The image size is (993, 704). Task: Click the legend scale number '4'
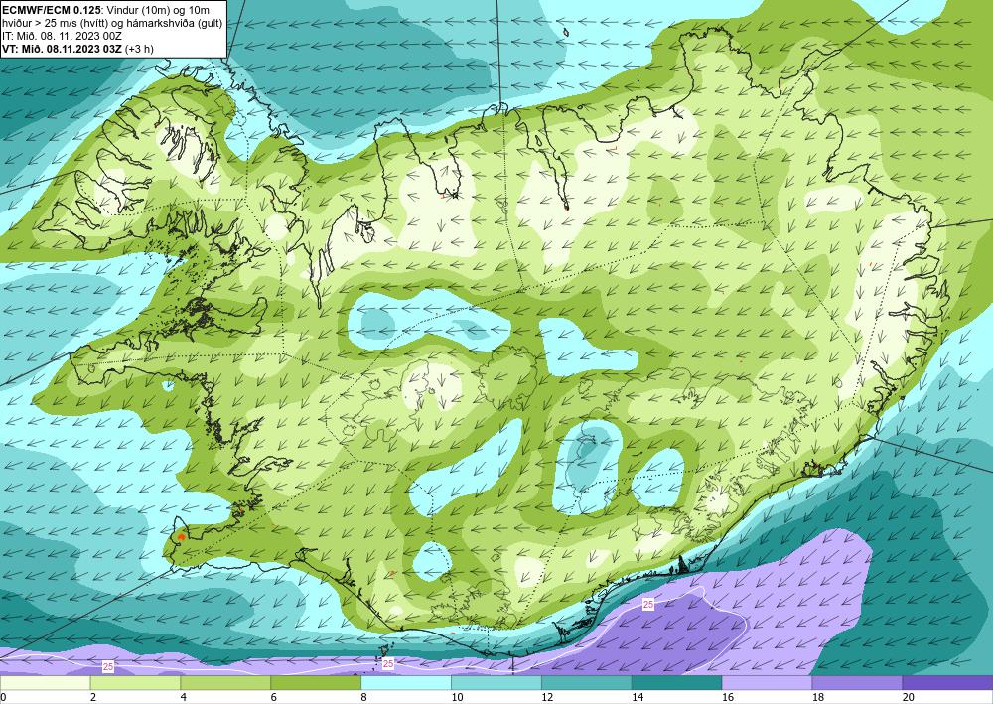(184, 698)
